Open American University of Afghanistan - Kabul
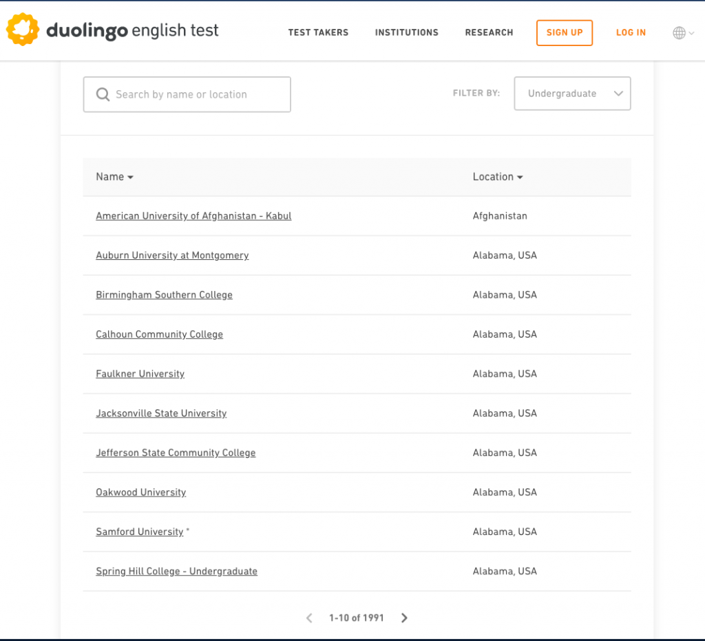Image resolution: width=705 pixels, height=641 pixels. point(193,216)
